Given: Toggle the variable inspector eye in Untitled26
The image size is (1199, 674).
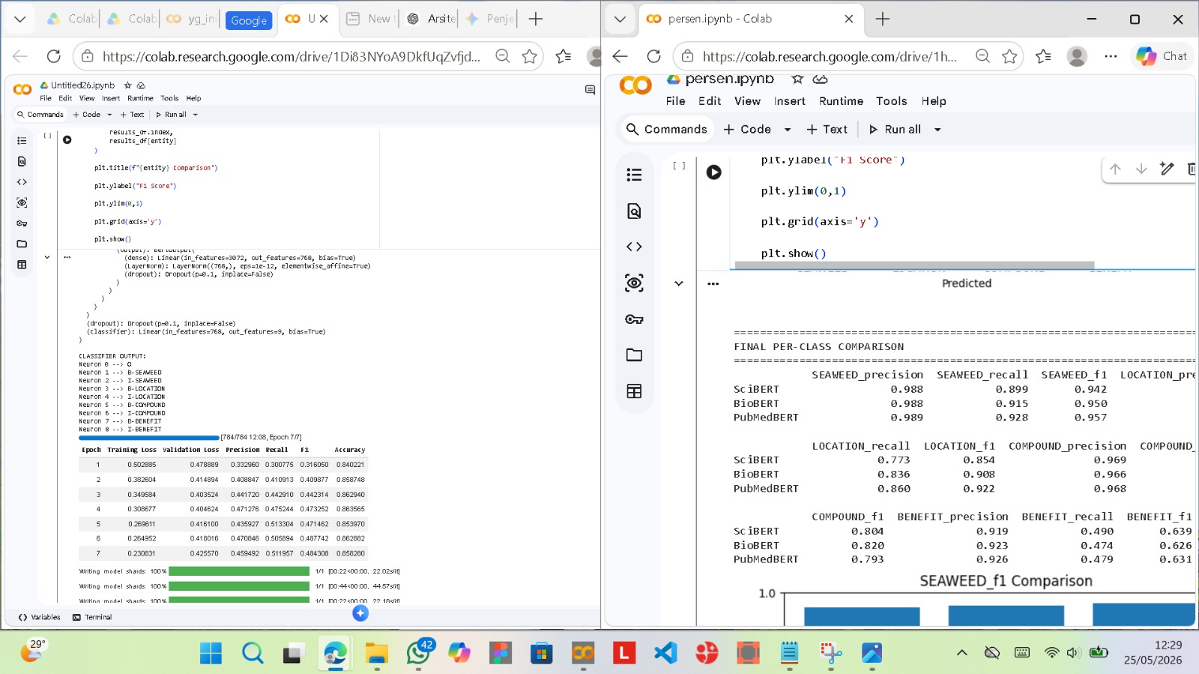Looking at the screenshot, I should pyautogui.click(x=22, y=202).
